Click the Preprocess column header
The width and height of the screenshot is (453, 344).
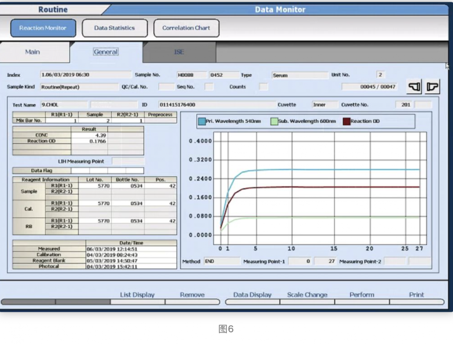click(160, 115)
